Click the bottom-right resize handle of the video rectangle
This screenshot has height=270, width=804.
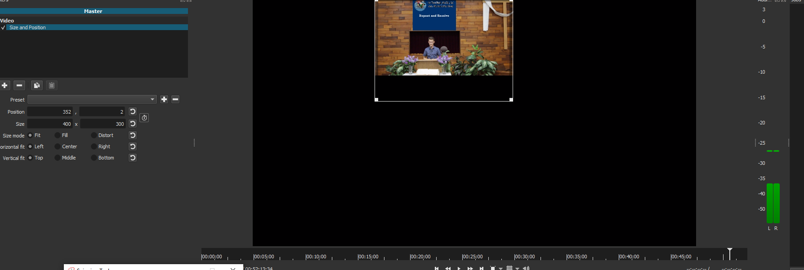(x=511, y=100)
